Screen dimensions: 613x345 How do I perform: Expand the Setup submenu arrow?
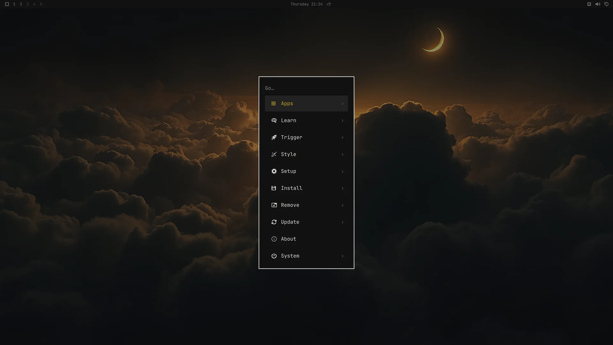click(x=343, y=171)
